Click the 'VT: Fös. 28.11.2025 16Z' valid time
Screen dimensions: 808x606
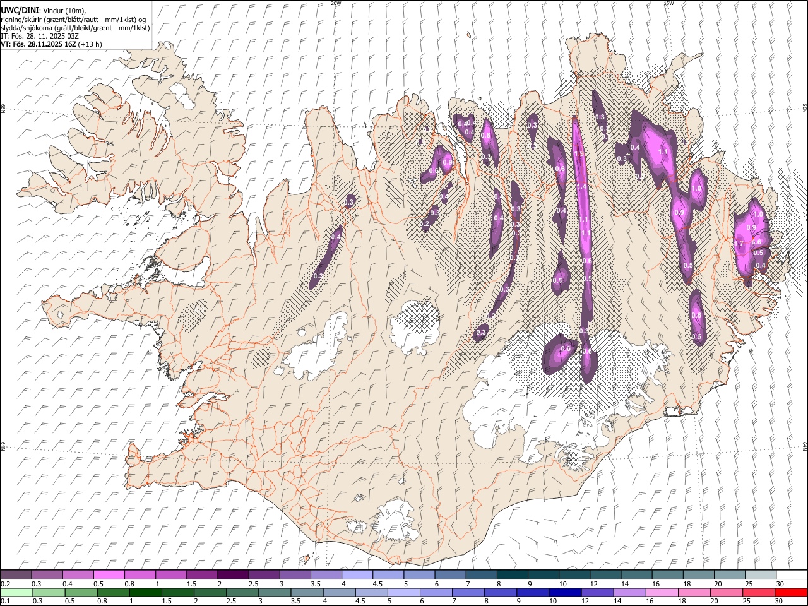coord(38,44)
